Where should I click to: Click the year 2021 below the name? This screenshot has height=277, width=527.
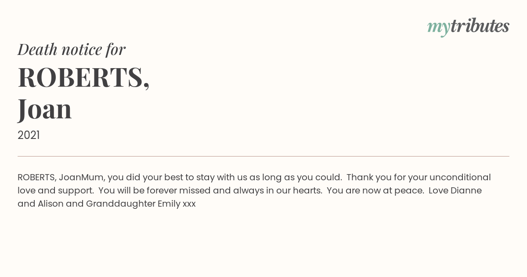tap(29, 135)
